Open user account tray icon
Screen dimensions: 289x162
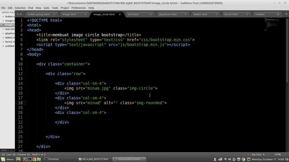click(x=215, y=159)
